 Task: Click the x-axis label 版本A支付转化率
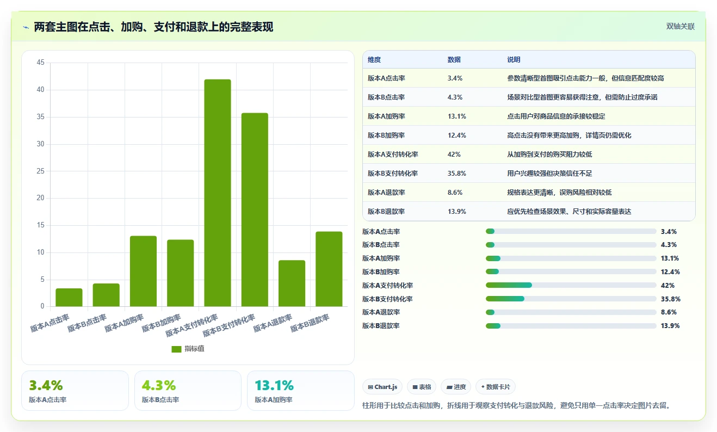pos(193,325)
